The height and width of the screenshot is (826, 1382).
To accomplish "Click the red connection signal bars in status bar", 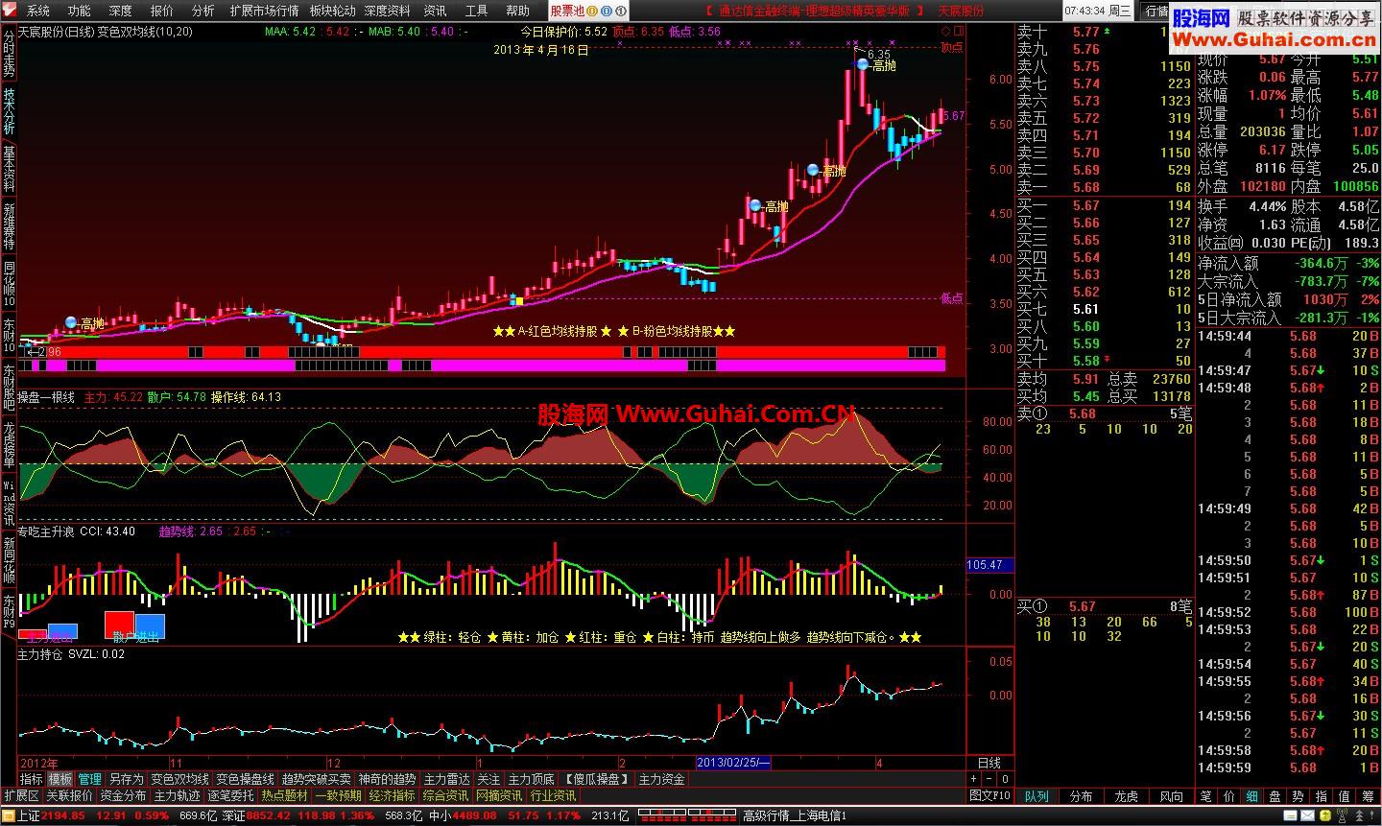I will click(688, 816).
